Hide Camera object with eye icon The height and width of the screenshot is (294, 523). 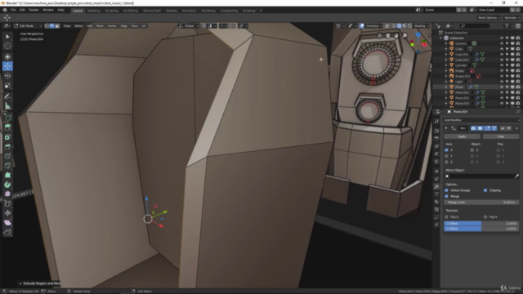(501, 43)
